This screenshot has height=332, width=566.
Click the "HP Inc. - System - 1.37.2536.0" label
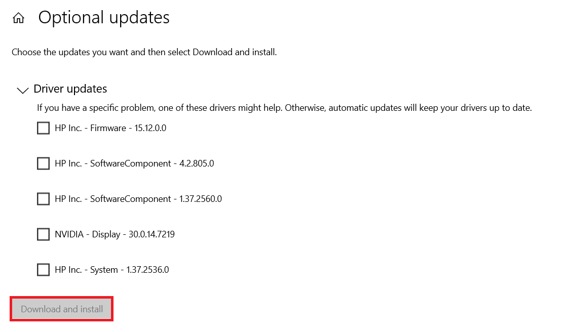pyautogui.click(x=112, y=270)
